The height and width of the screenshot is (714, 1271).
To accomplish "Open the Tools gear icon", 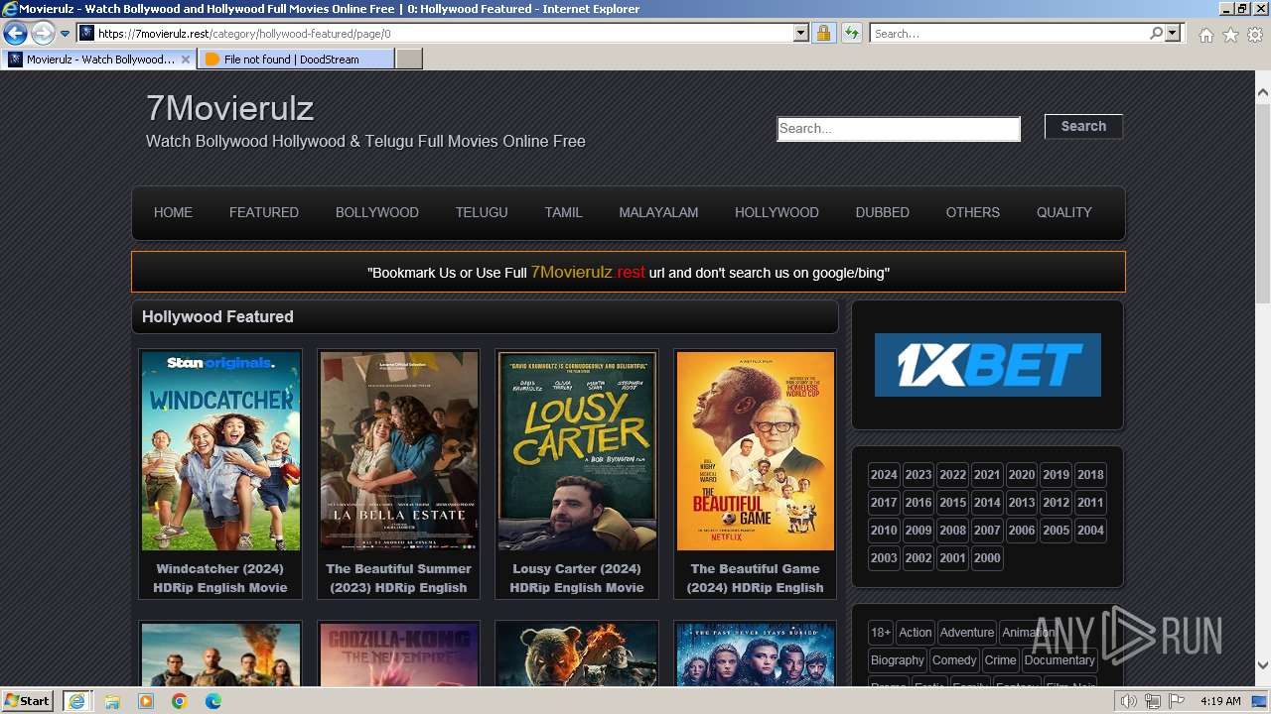I will 1255,35.
